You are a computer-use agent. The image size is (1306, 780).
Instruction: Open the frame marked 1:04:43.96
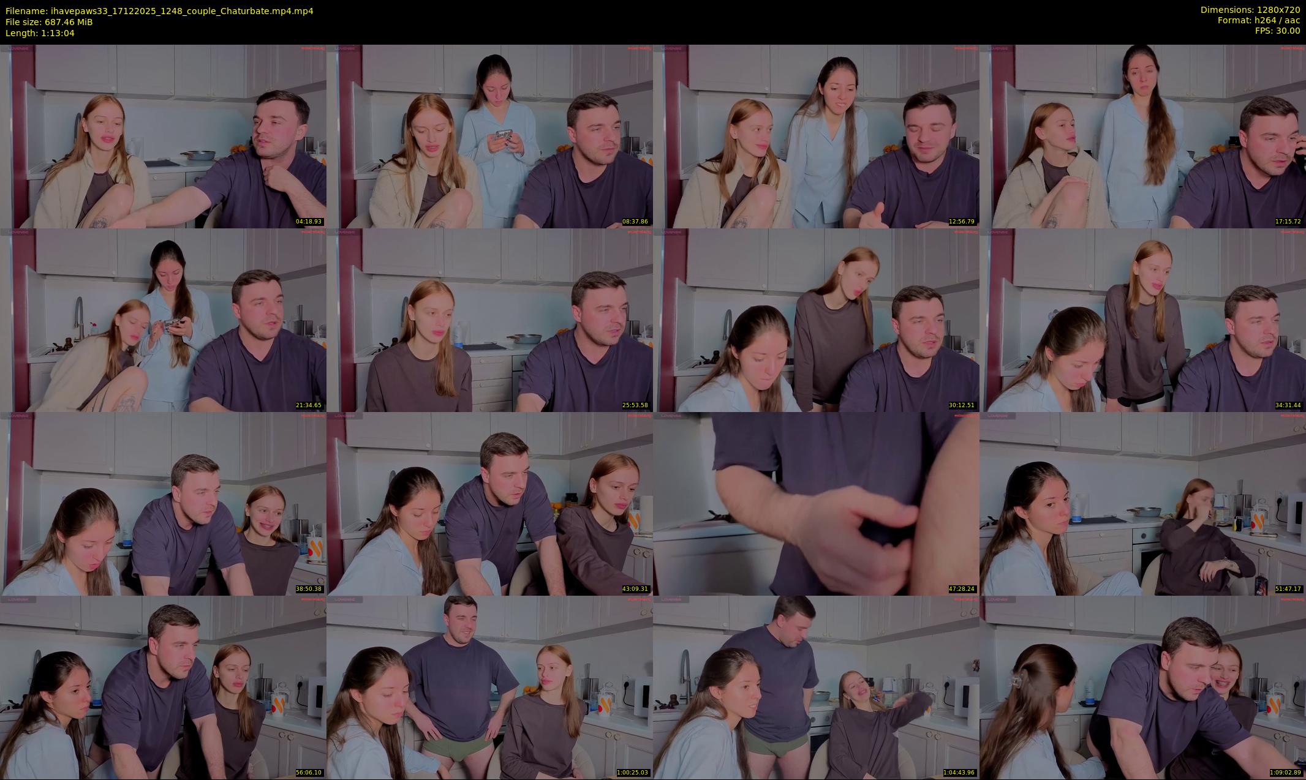pyautogui.click(x=816, y=687)
